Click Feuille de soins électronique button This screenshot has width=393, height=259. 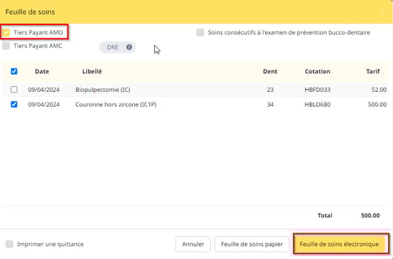[x=339, y=244]
